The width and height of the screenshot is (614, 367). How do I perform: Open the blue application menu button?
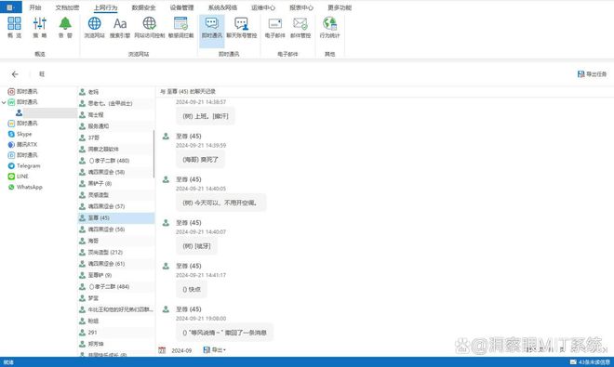coord(10,7)
